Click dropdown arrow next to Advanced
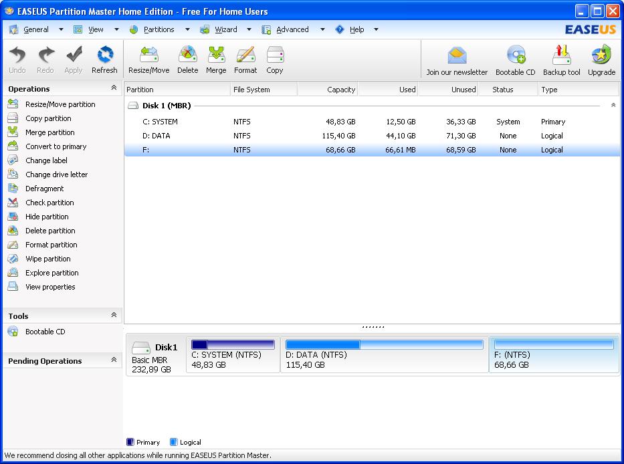The height and width of the screenshot is (464, 624). [x=322, y=29]
